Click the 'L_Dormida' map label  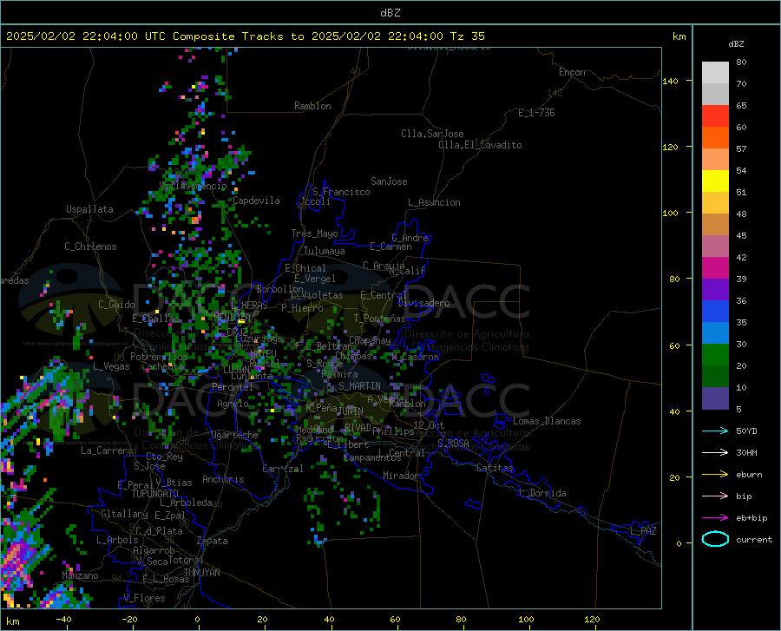pyautogui.click(x=542, y=493)
